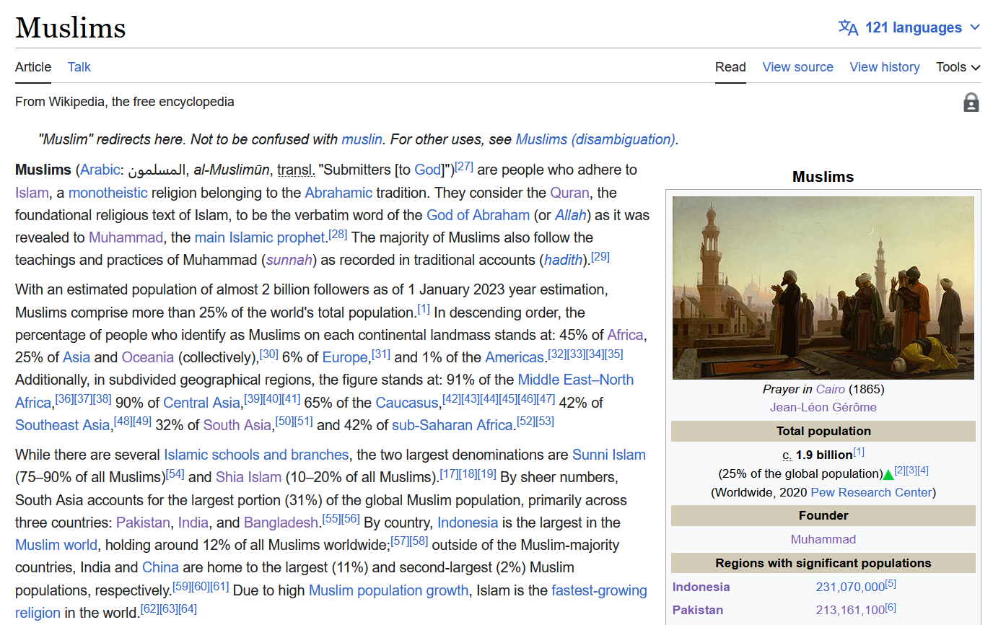Click citation reference [29]
The image size is (1006, 625).
point(600,257)
